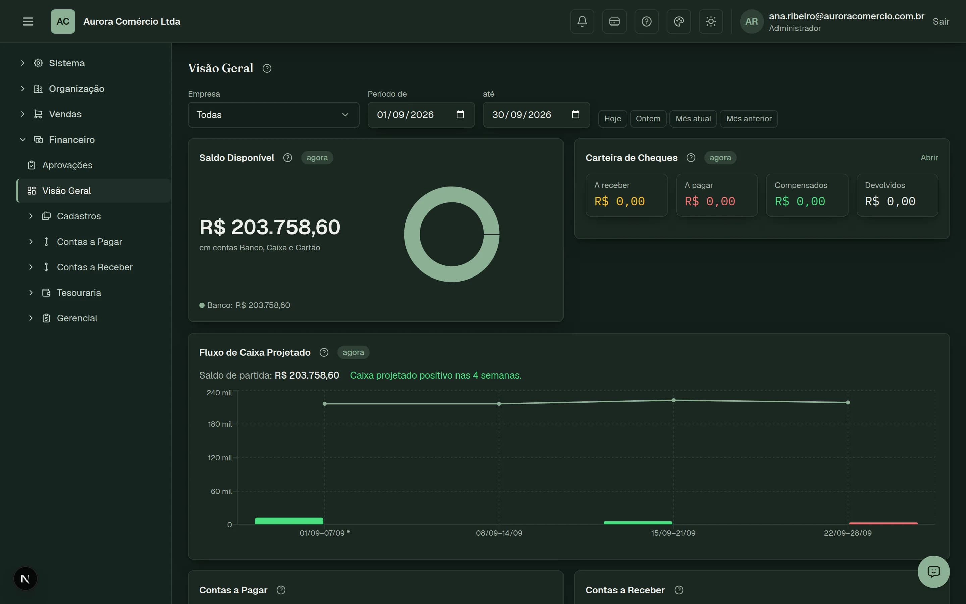Select the Mês anterior period shortcut
This screenshot has height=604, width=966.
coord(749,119)
